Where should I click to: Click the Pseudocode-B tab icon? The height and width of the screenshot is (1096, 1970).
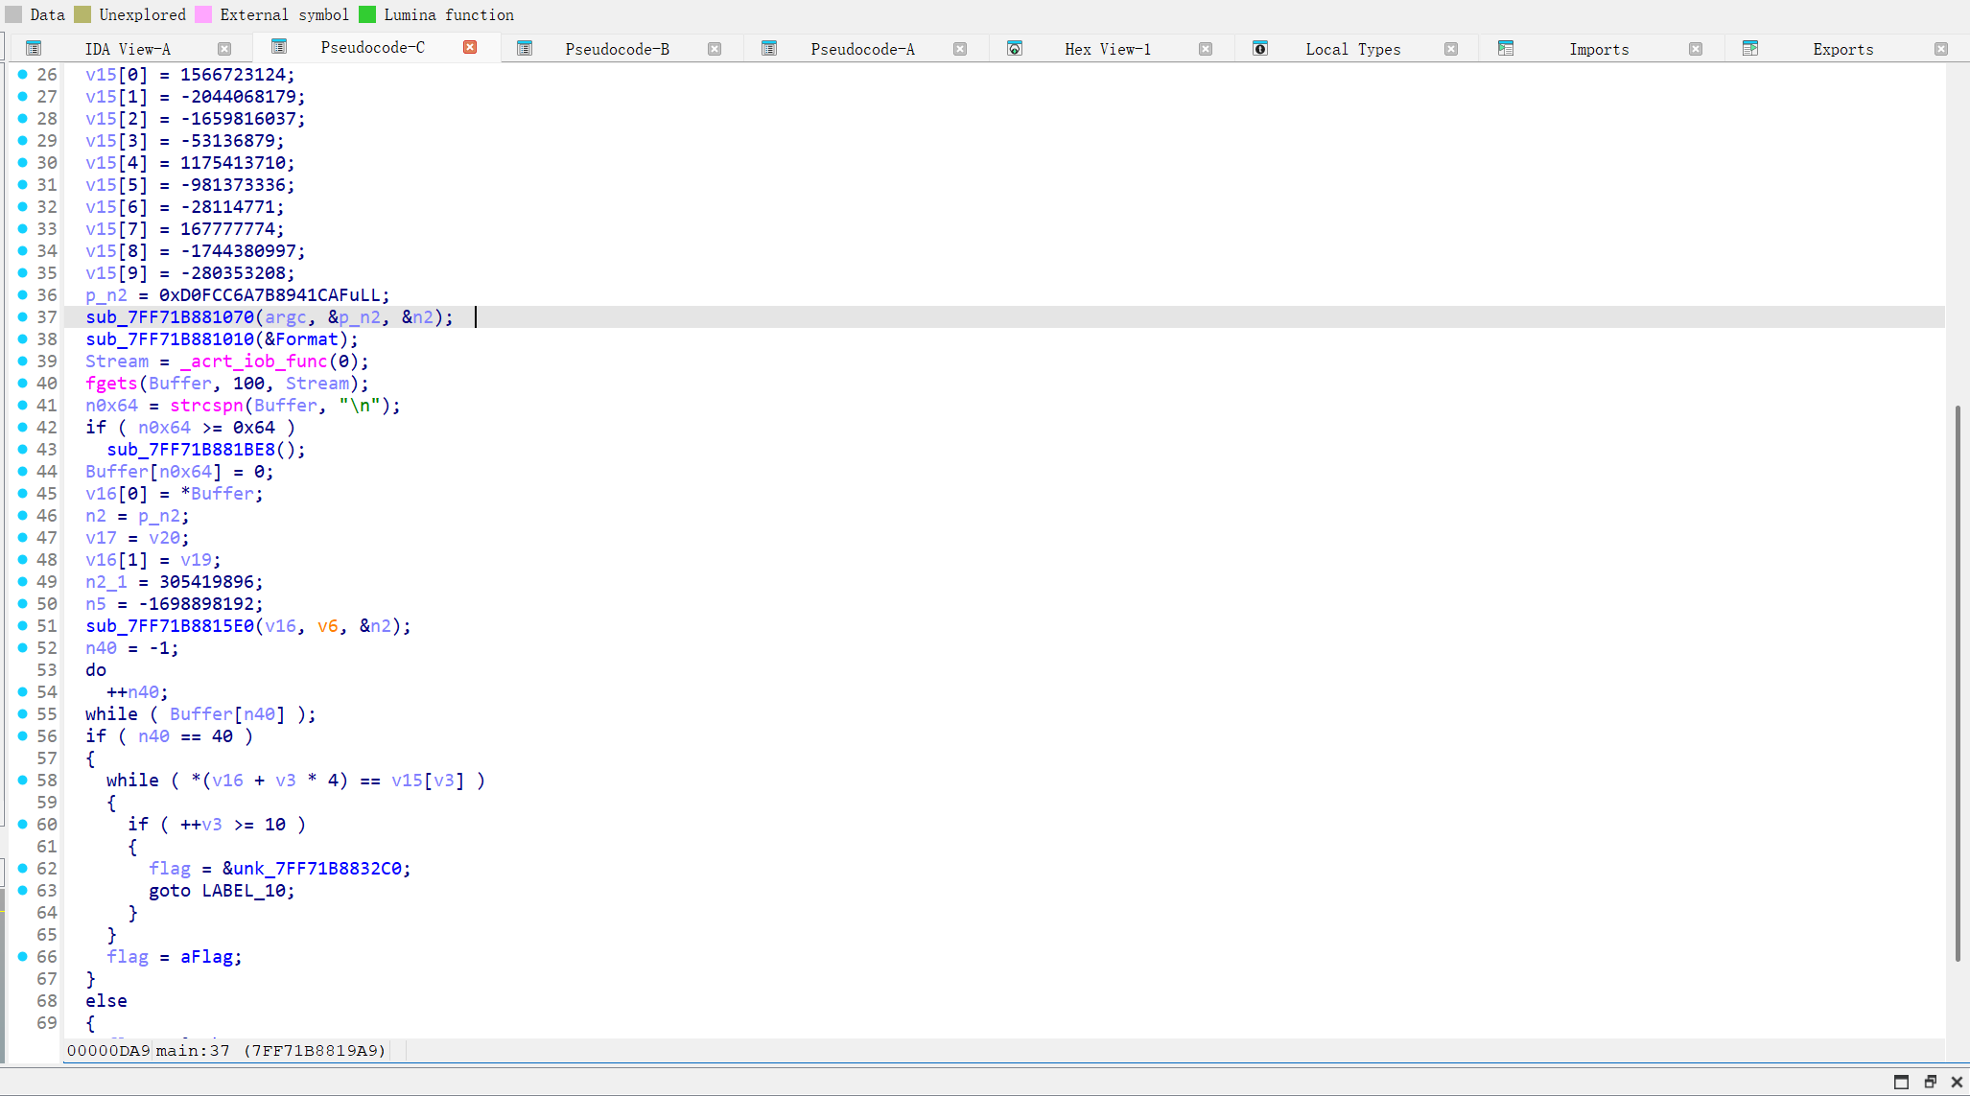[525, 49]
